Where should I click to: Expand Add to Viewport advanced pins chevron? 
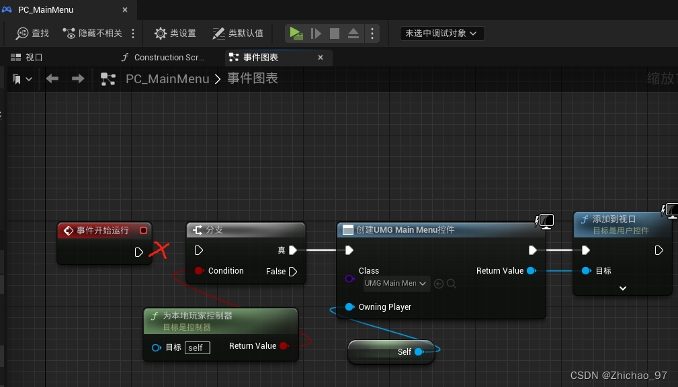[x=623, y=288]
